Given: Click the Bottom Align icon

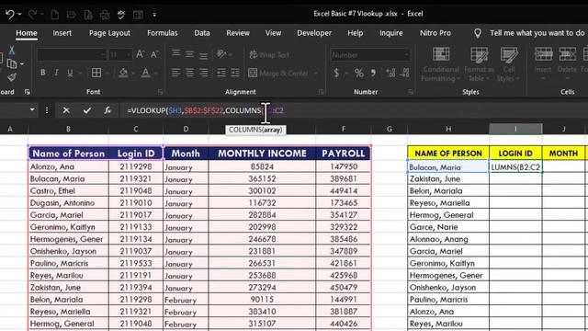Looking at the screenshot, I should click(203, 55).
